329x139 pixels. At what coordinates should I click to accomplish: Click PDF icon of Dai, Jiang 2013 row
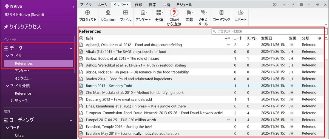click(x=81, y=99)
